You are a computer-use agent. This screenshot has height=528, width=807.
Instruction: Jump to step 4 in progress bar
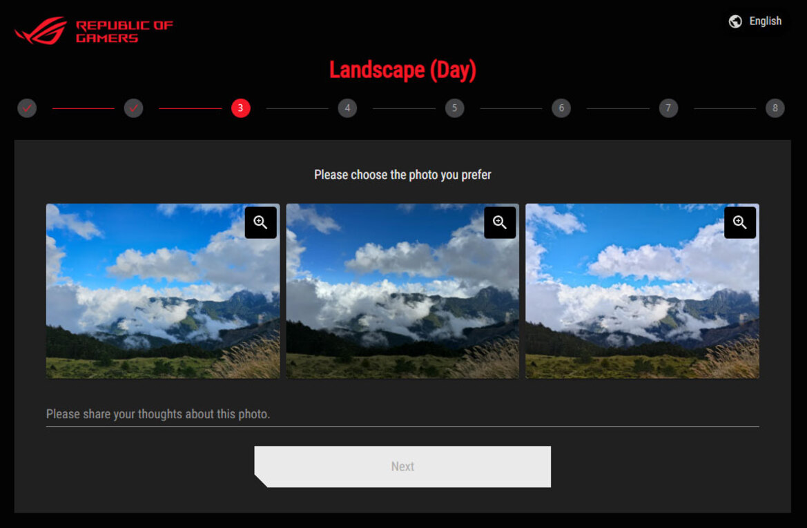pyautogui.click(x=347, y=108)
